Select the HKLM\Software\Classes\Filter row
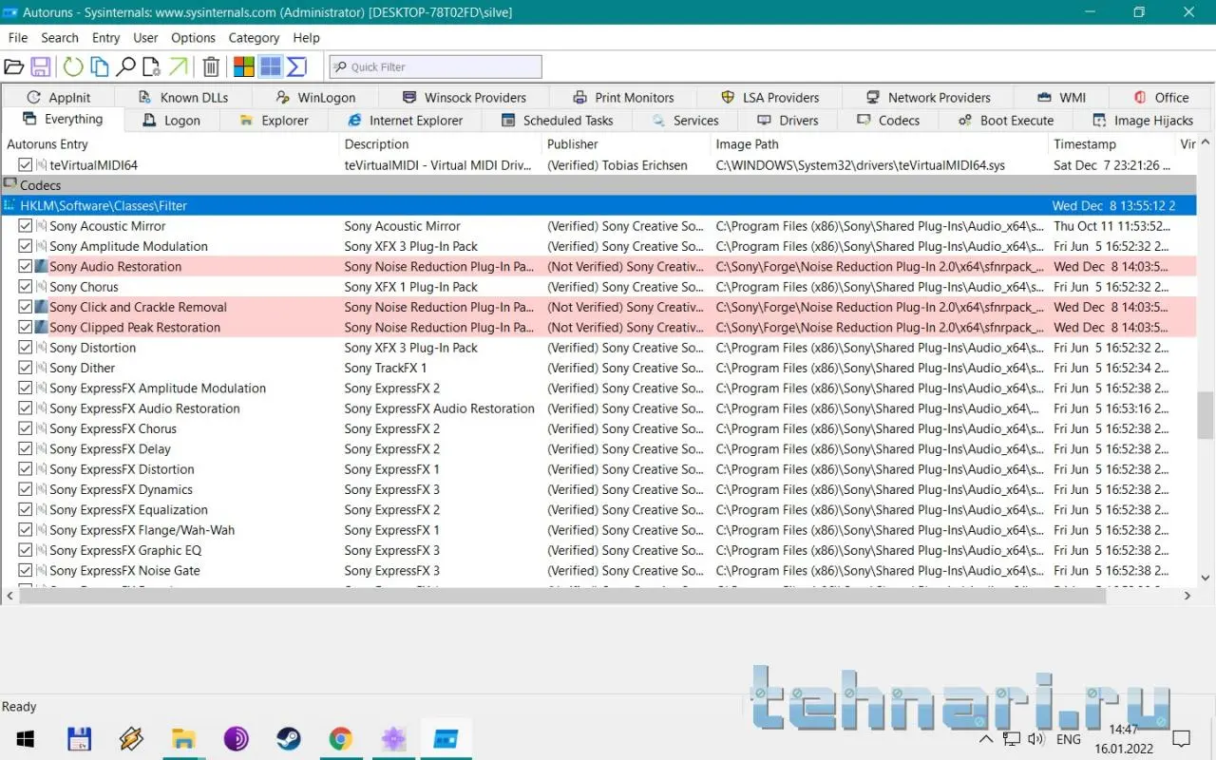The image size is (1216, 760). 598,206
